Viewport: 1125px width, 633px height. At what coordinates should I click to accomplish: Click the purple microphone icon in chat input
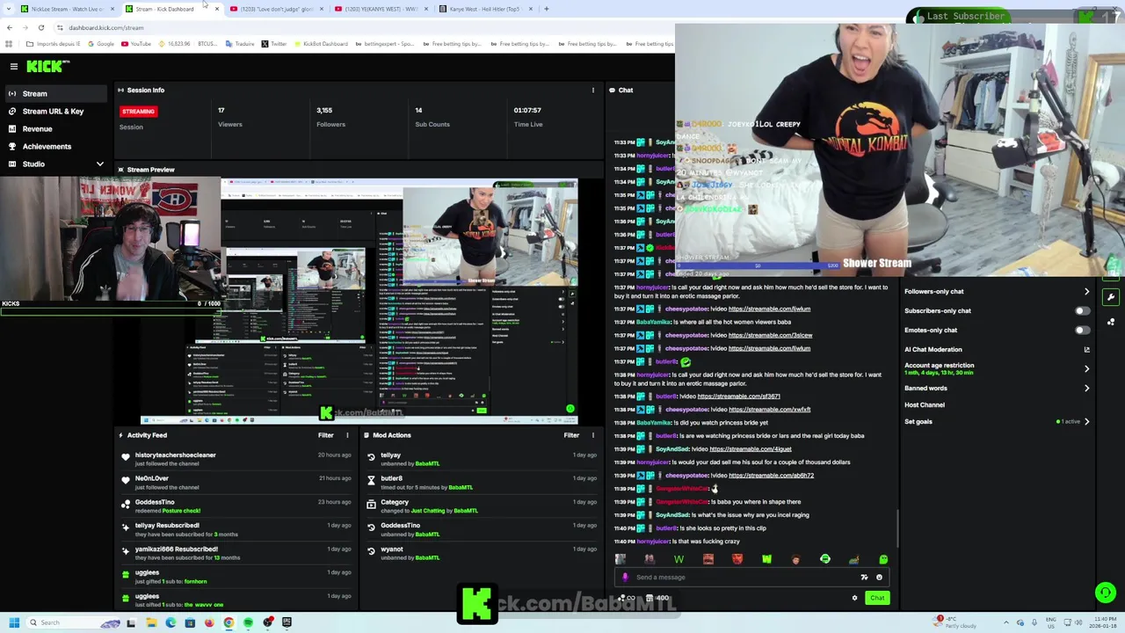click(625, 578)
